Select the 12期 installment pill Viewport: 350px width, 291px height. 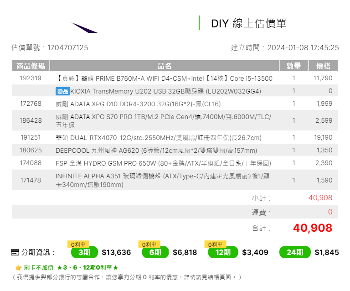pyautogui.click(x=223, y=252)
